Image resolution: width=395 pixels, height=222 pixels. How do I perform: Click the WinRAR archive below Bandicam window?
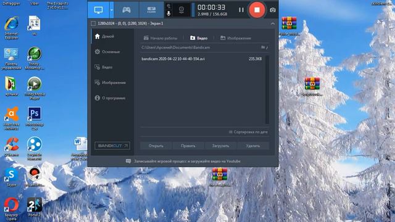220,177
